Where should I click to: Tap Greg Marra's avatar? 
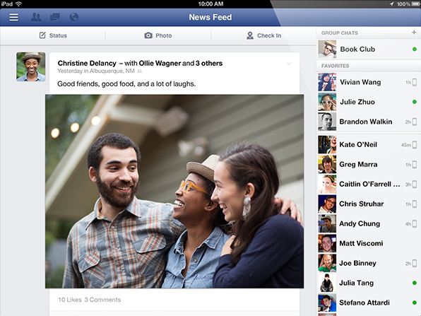pyautogui.click(x=327, y=165)
